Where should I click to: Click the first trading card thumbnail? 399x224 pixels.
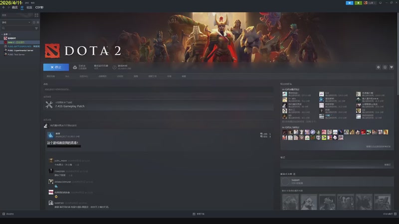coord(290,202)
